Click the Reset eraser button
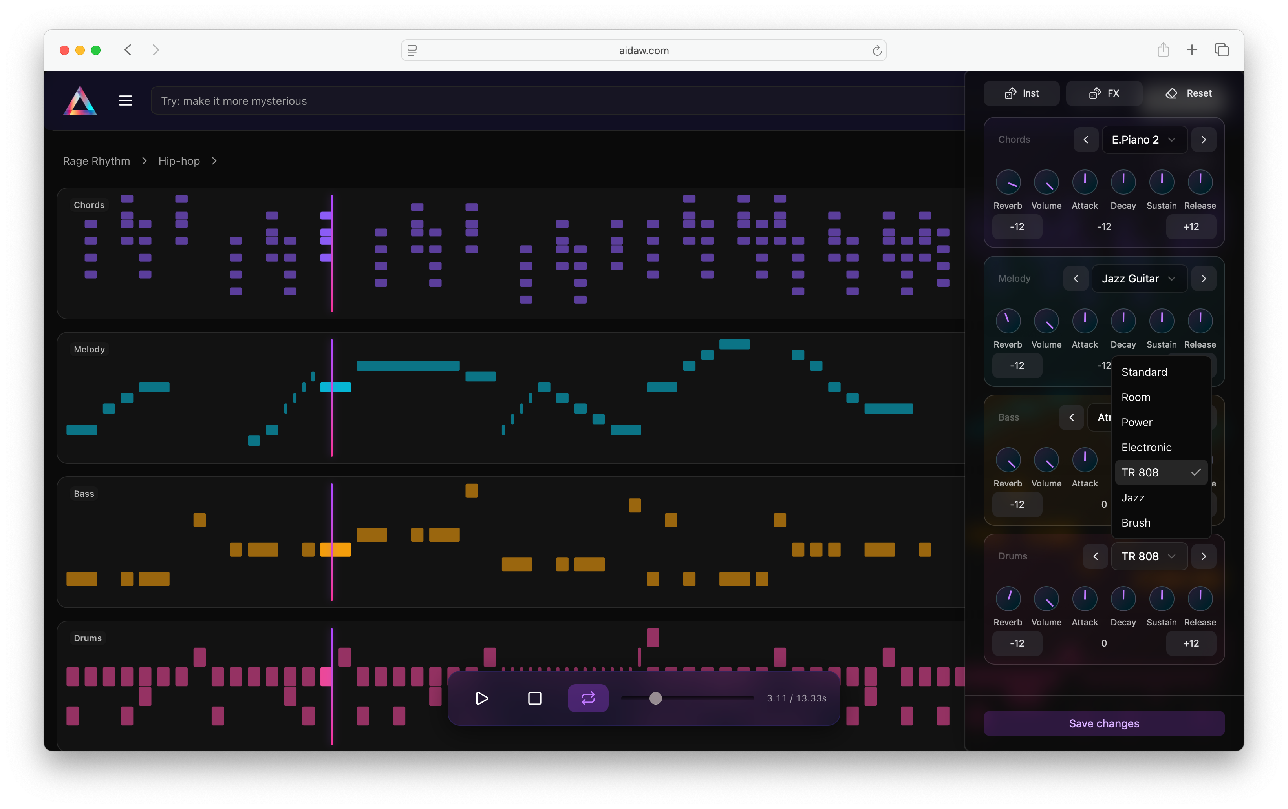The width and height of the screenshot is (1288, 809). (1188, 93)
